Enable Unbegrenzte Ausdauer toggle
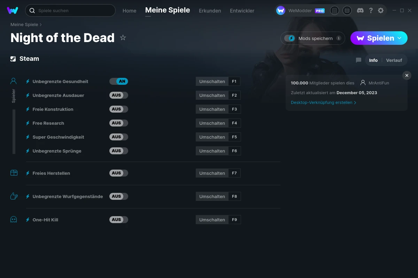This screenshot has height=278, width=418. click(119, 95)
